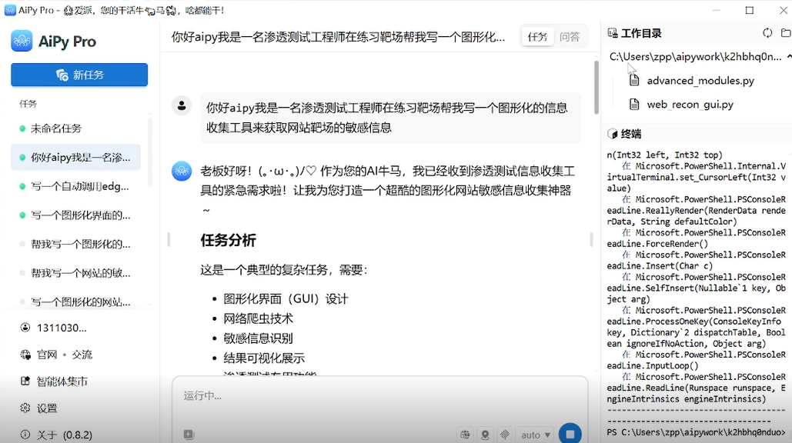The image size is (792, 443).
Task: Click the refresh working directory icon
Action: tap(767, 33)
